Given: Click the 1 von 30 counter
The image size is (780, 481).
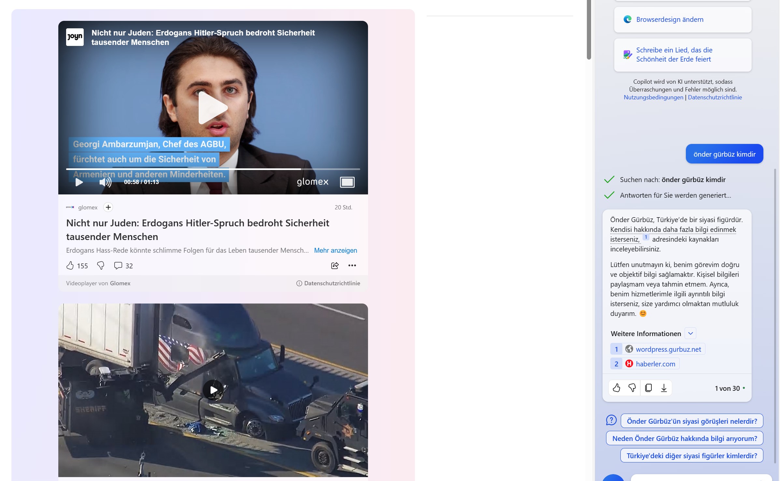Looking at the screenshot, I should coord(727,388).
